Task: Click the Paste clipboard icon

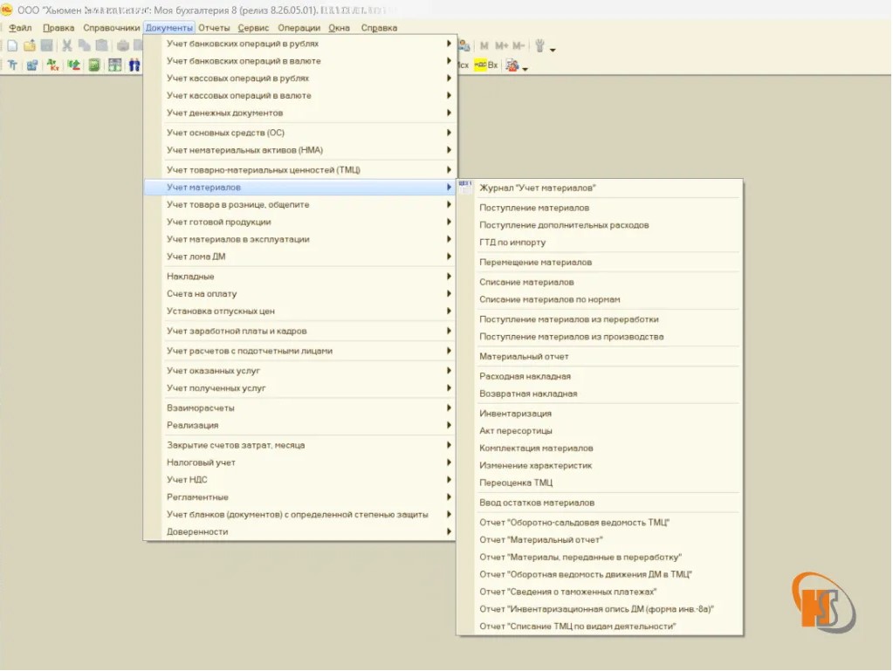Action: (x=101, y=45)
